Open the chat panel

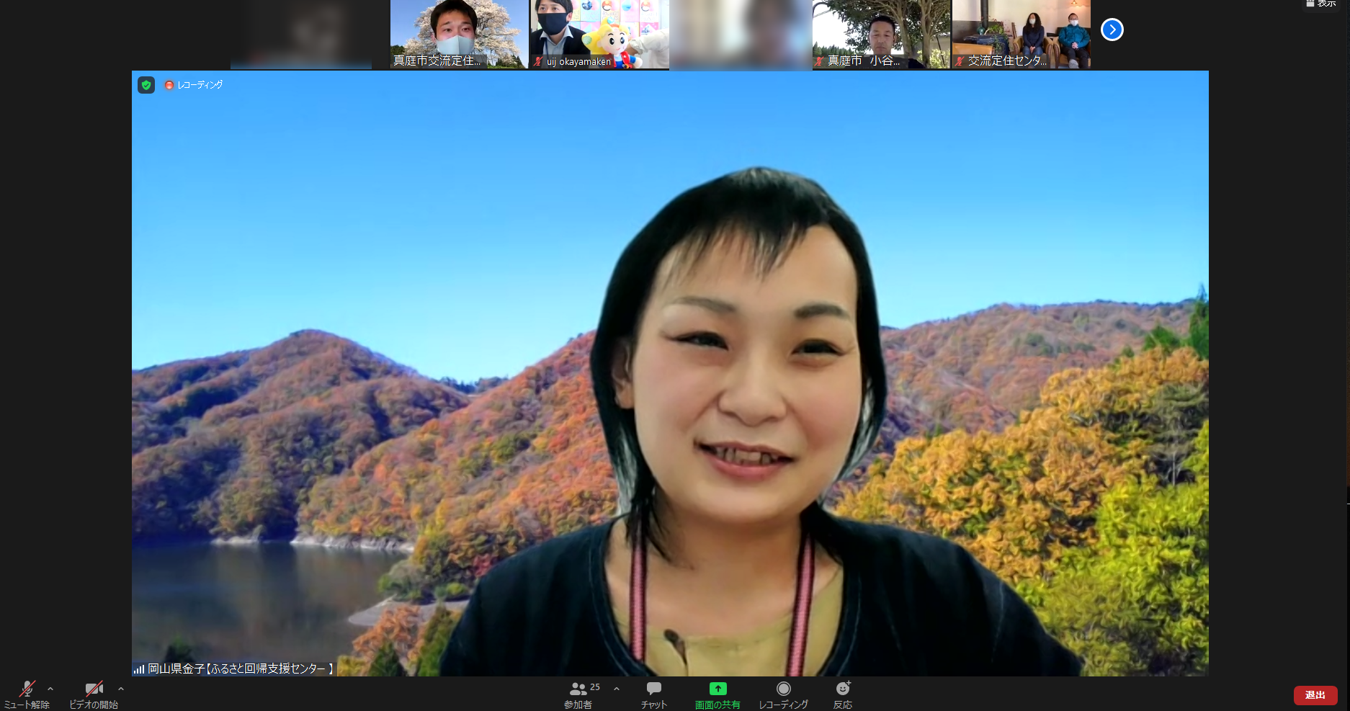pos(654,694)
